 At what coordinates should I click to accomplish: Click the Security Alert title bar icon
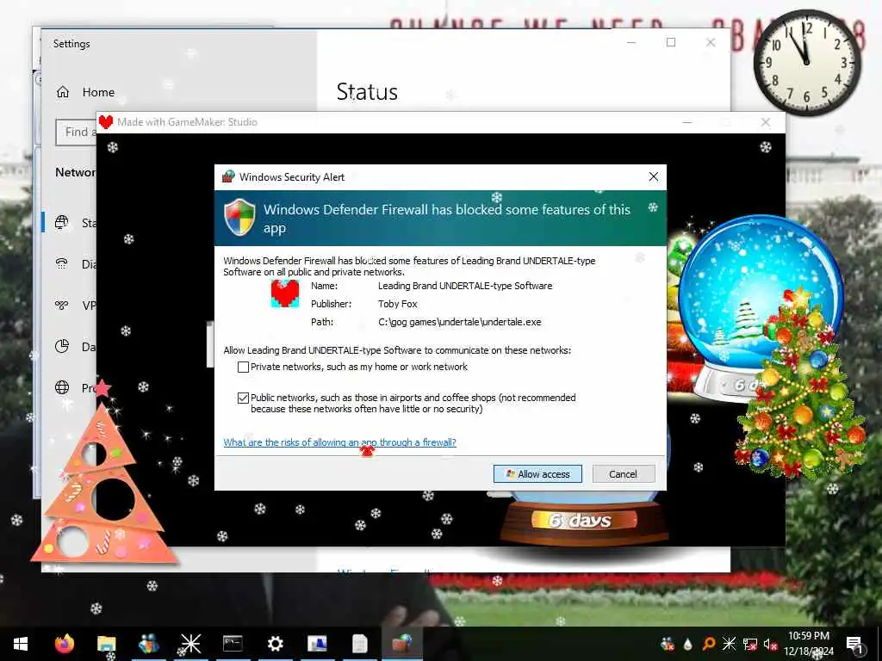pyautogui.click(x=227, y=176)
